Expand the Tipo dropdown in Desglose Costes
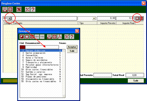 coord(94,18)
